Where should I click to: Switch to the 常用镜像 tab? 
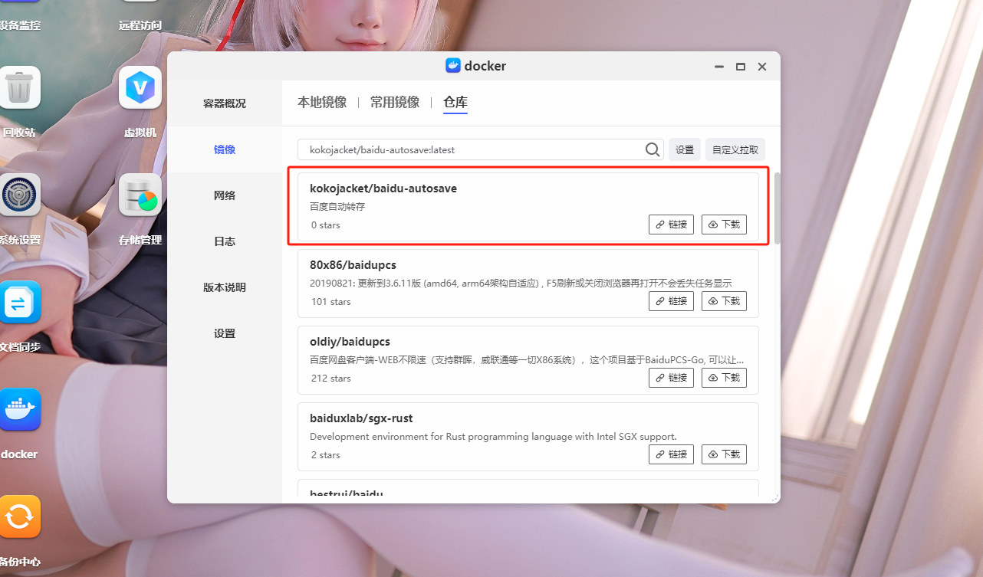(395, 102)
